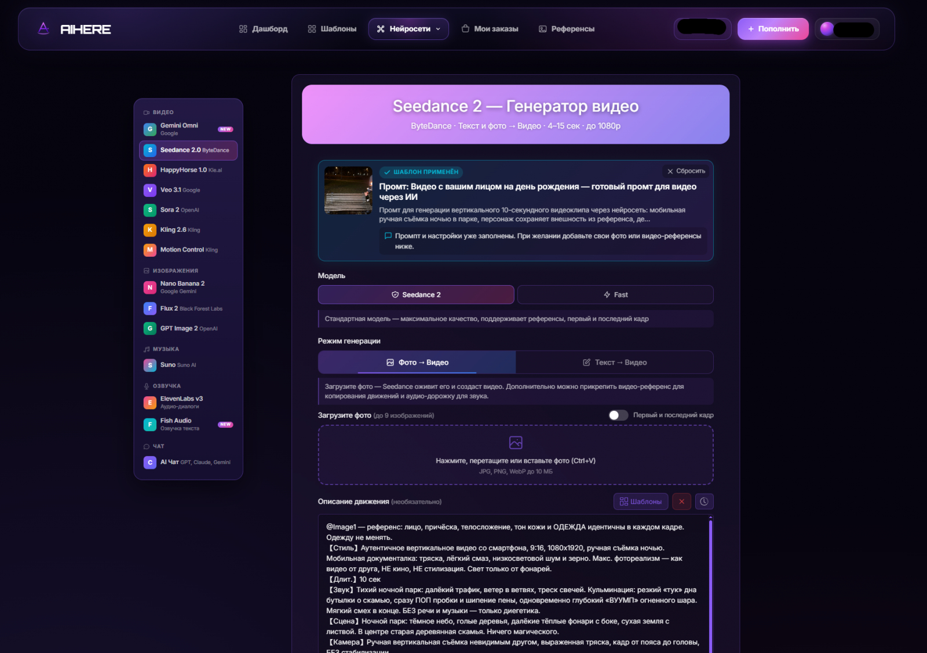Toggle Первый и последний кадр switch
Image resolution: width=927 pixels, height=653 pixels.
(618, 415)
